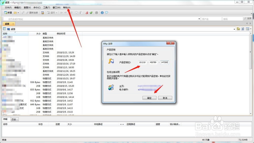
Task: Click the right transfer arrow icon
Action: point(66,13)
